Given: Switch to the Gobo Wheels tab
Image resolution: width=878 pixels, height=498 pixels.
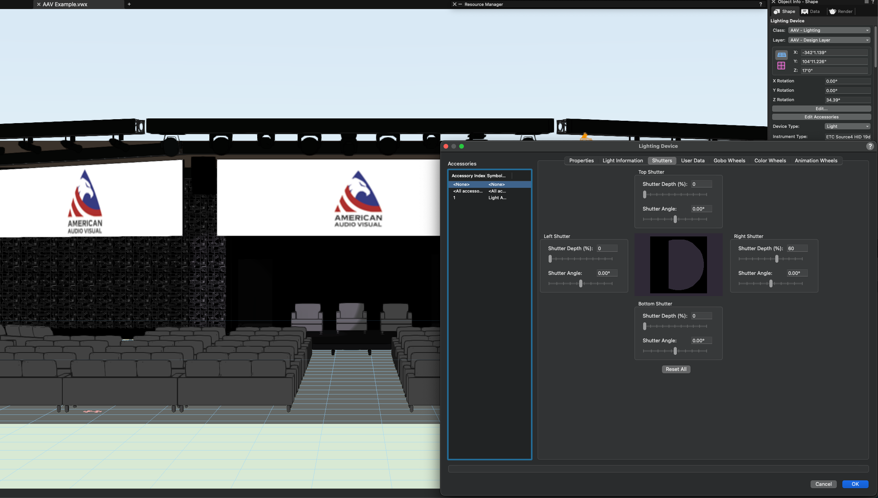Looking at the screenshot, I should [x=729, y=160].
